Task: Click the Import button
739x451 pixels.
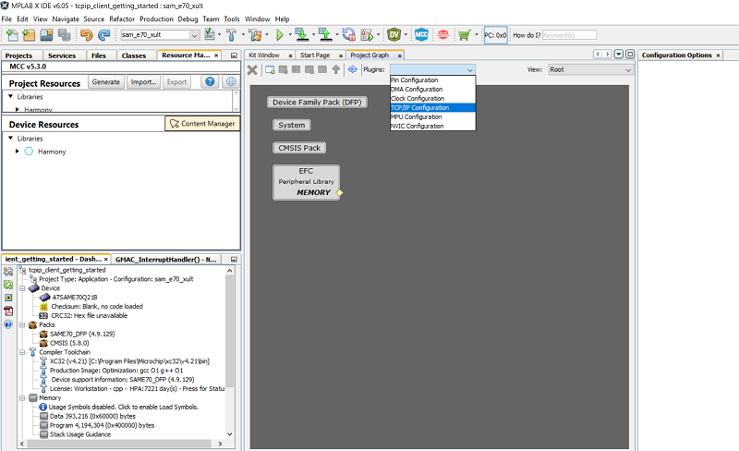Action: point(143,82)
